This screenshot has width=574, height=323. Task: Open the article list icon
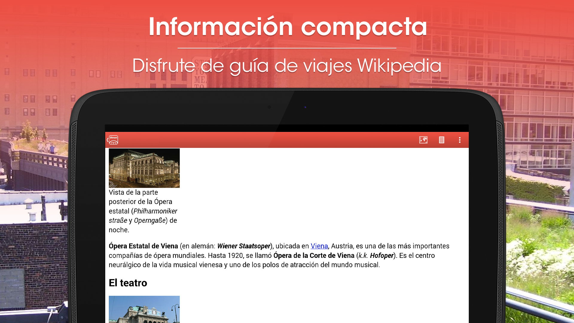click(x=442, y=140)
